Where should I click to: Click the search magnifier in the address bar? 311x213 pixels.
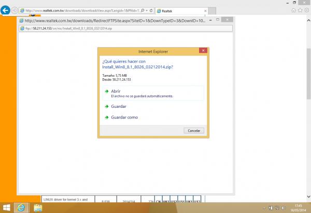(x=143, y=10)
